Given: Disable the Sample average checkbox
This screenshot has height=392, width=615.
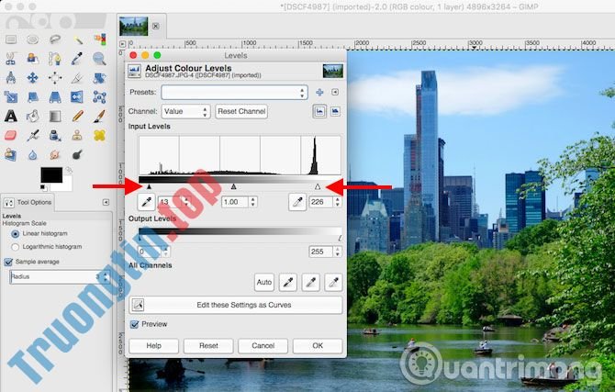Looking at the screenshot, I should coord(9,261).
